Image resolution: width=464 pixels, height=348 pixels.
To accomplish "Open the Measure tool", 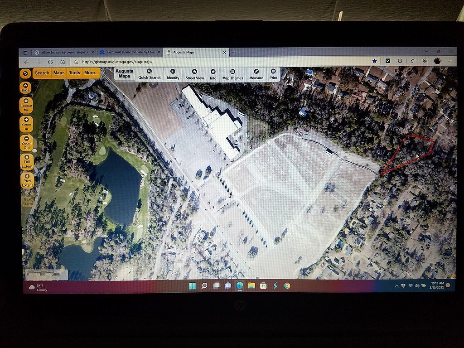I will 256,74.
